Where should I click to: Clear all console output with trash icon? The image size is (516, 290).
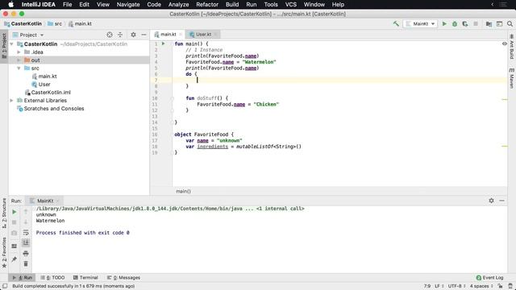click(x=26, y=263)
